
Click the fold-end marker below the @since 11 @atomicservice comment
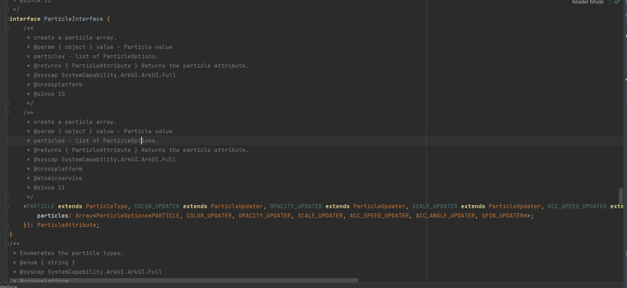click(7, 197)
